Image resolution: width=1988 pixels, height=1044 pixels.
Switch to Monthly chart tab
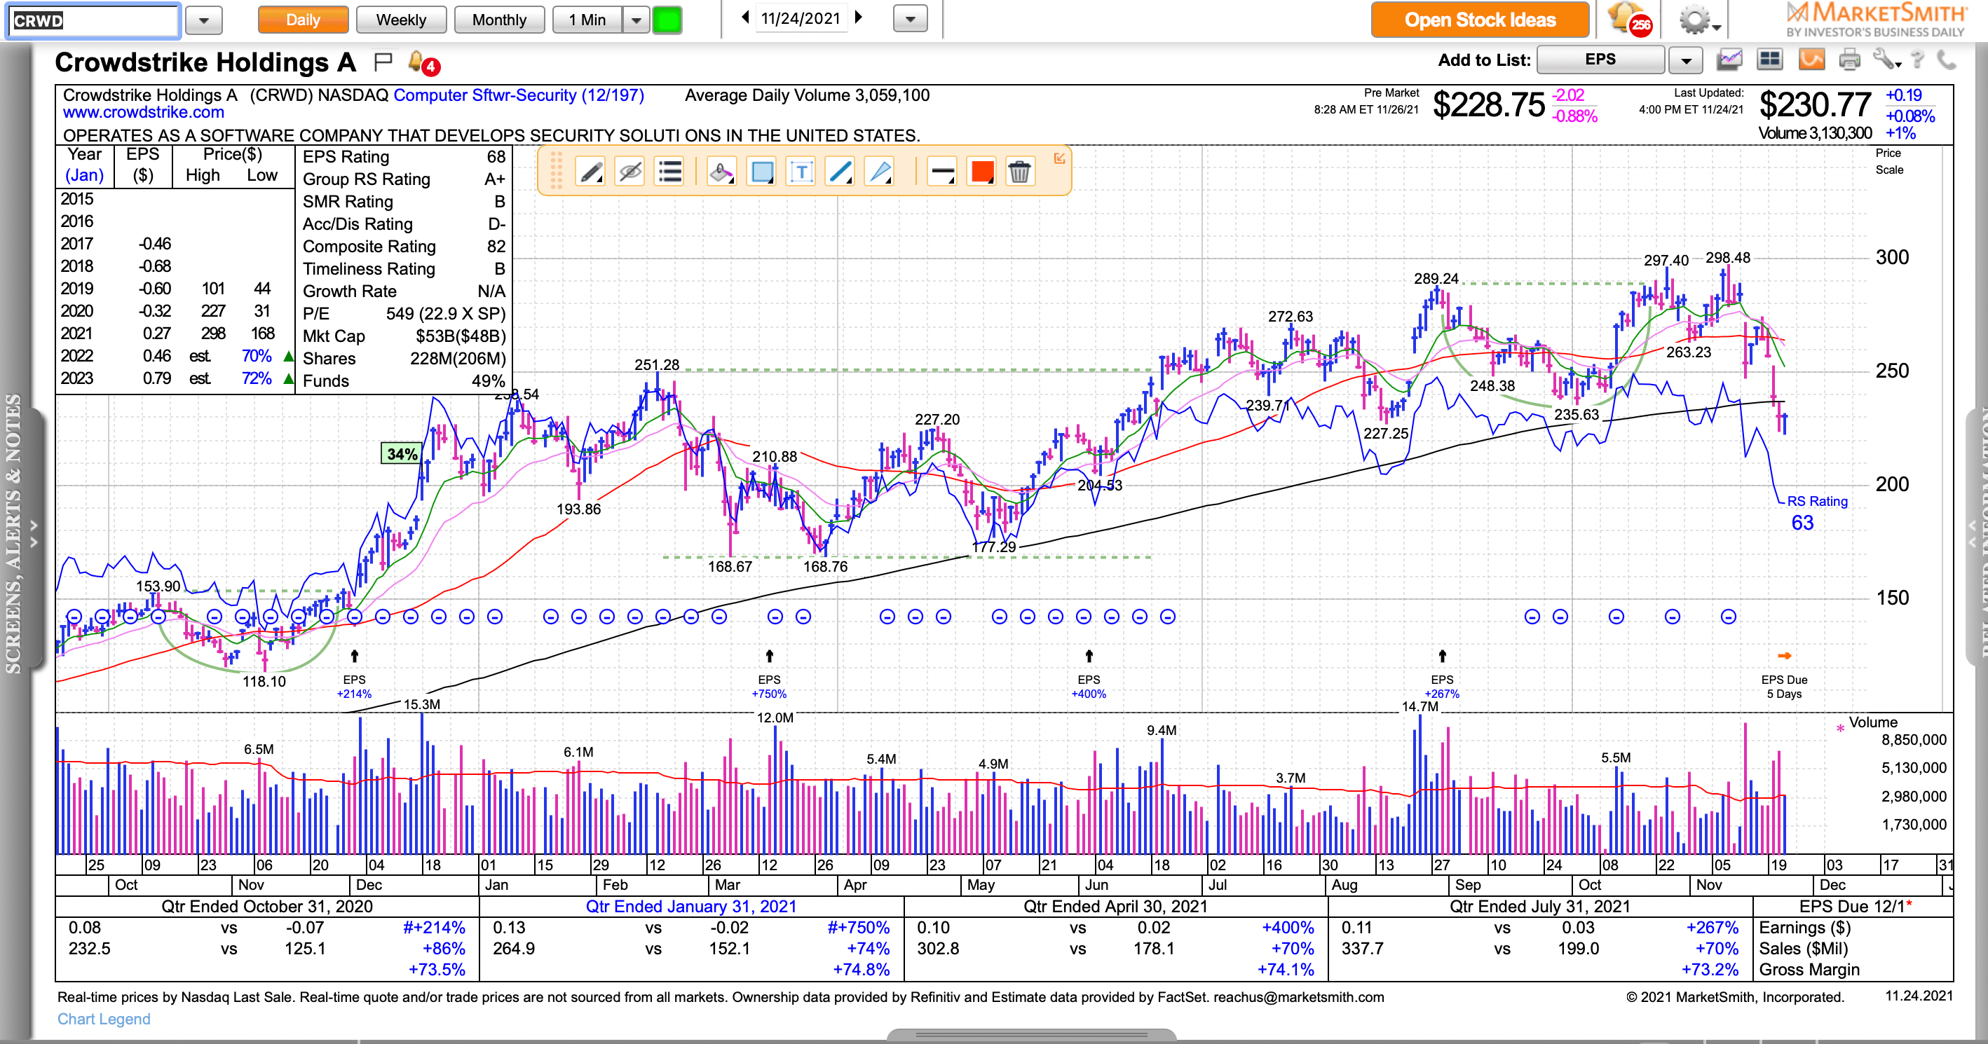(499, 20)
